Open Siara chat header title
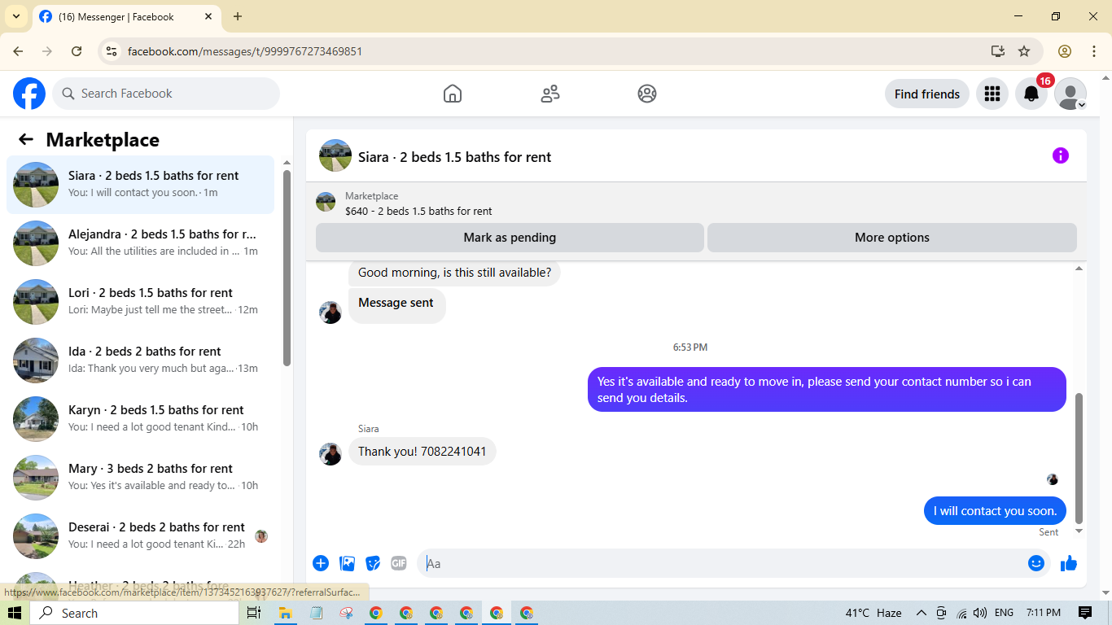This screenshot has height=625, width=1112. 454,157
